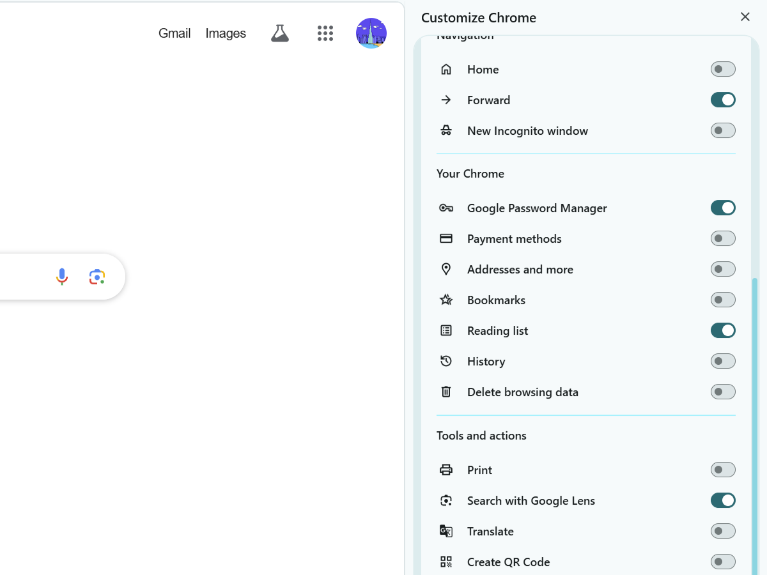Open the Google apps grid
Viewport: 767px width, 575px height.
[325, 33]
